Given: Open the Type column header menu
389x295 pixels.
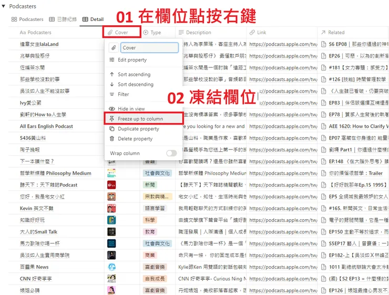Looking at the screenshot, I should click(x=152, y=33).
